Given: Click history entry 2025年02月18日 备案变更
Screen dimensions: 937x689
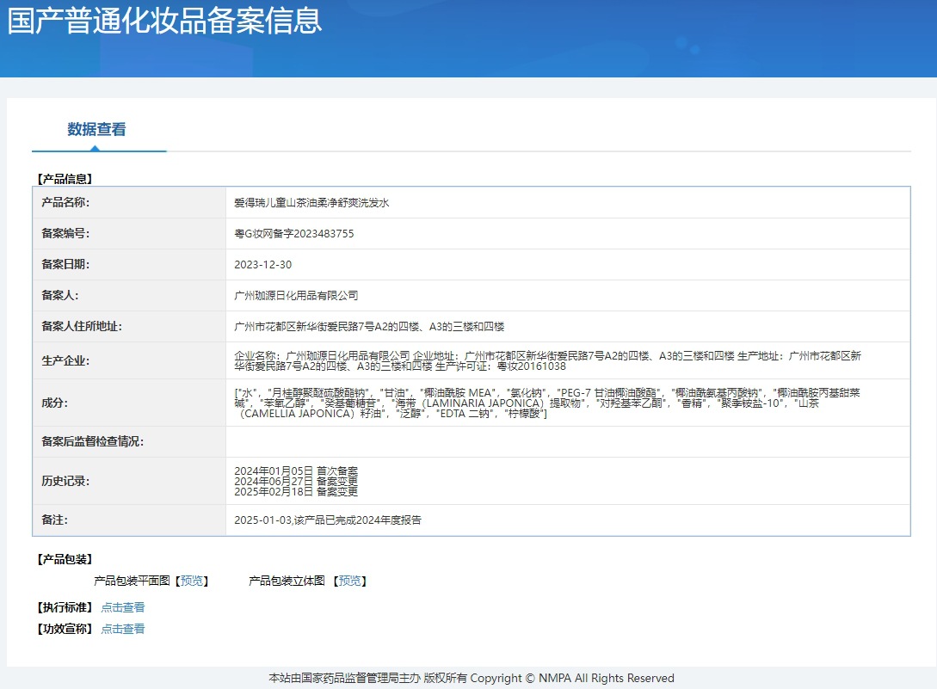Looking at the screenshot, I should click(296, 492).
